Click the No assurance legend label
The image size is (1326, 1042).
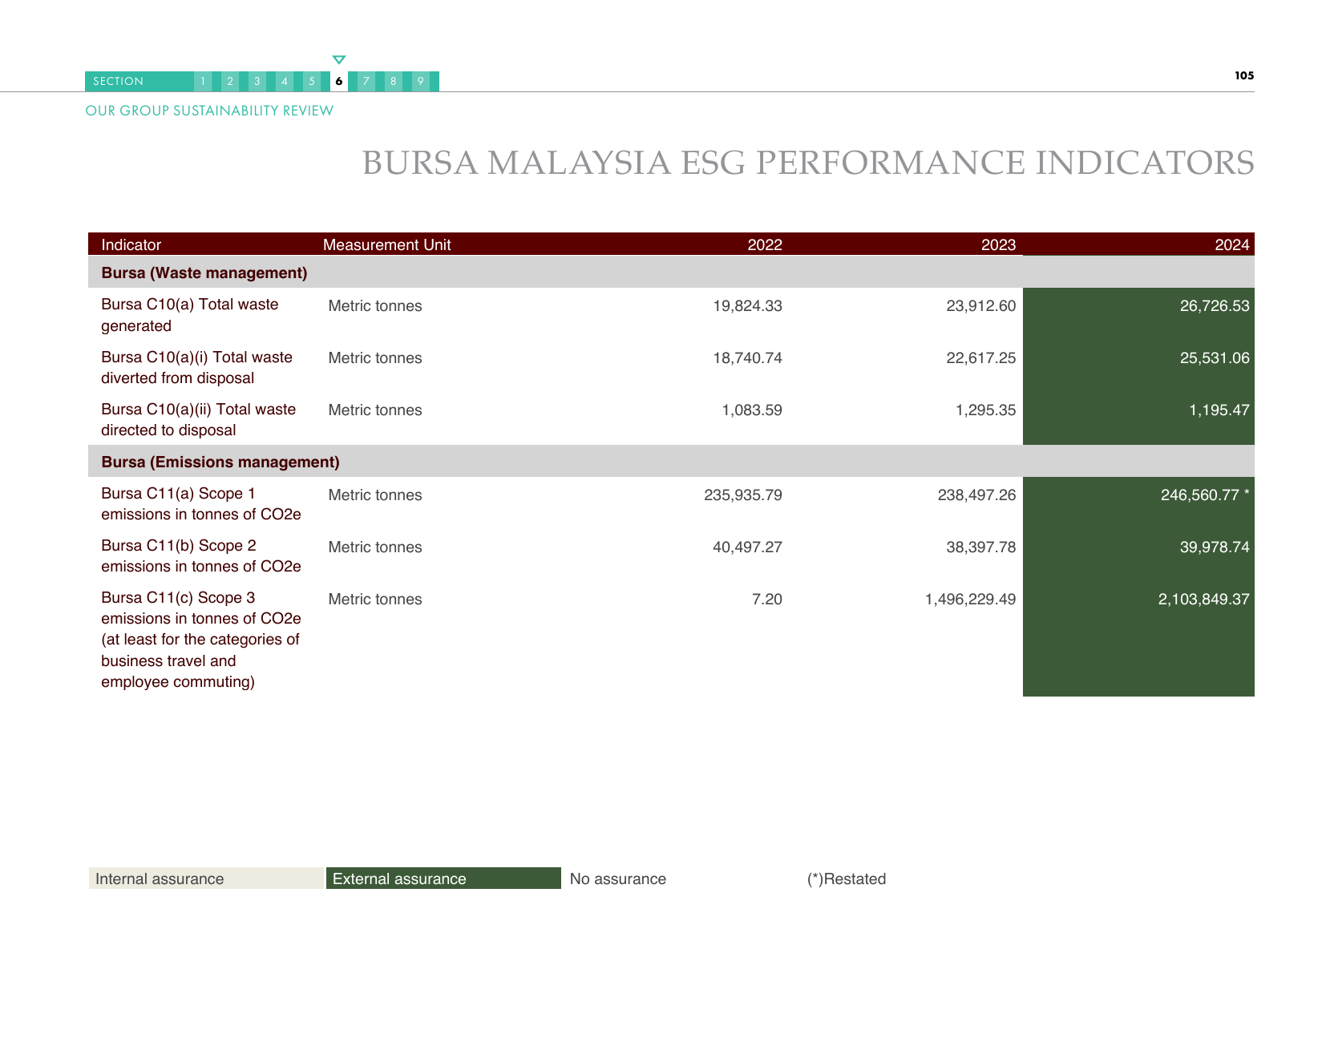618,878
